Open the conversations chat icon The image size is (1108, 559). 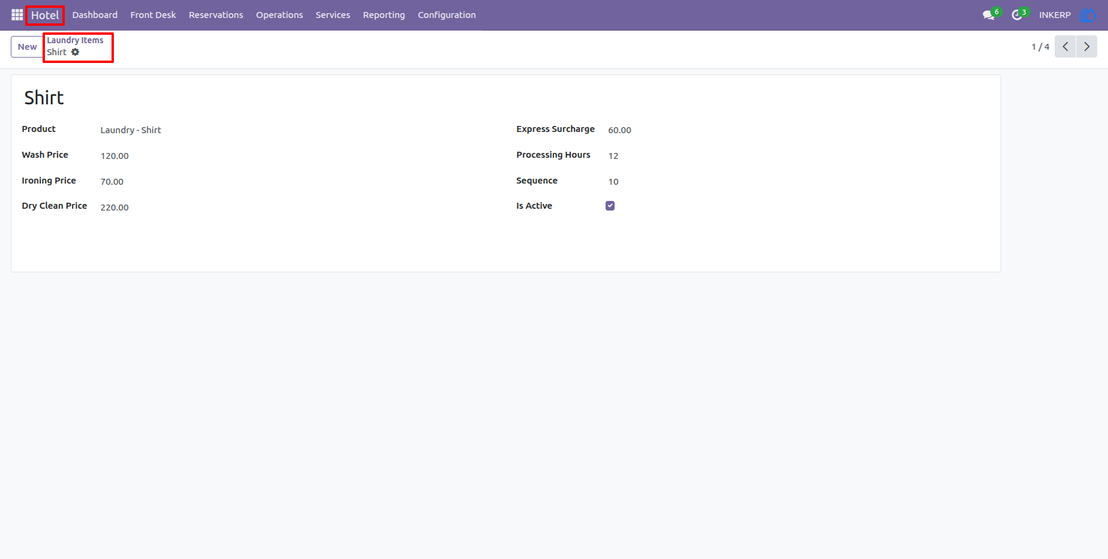pos(989,15)
